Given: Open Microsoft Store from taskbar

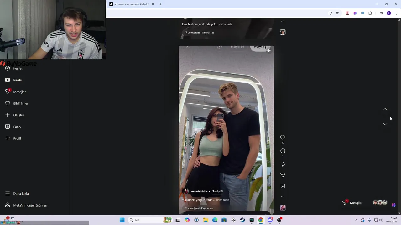Looking at the screenshot, I should coord(224,220).
